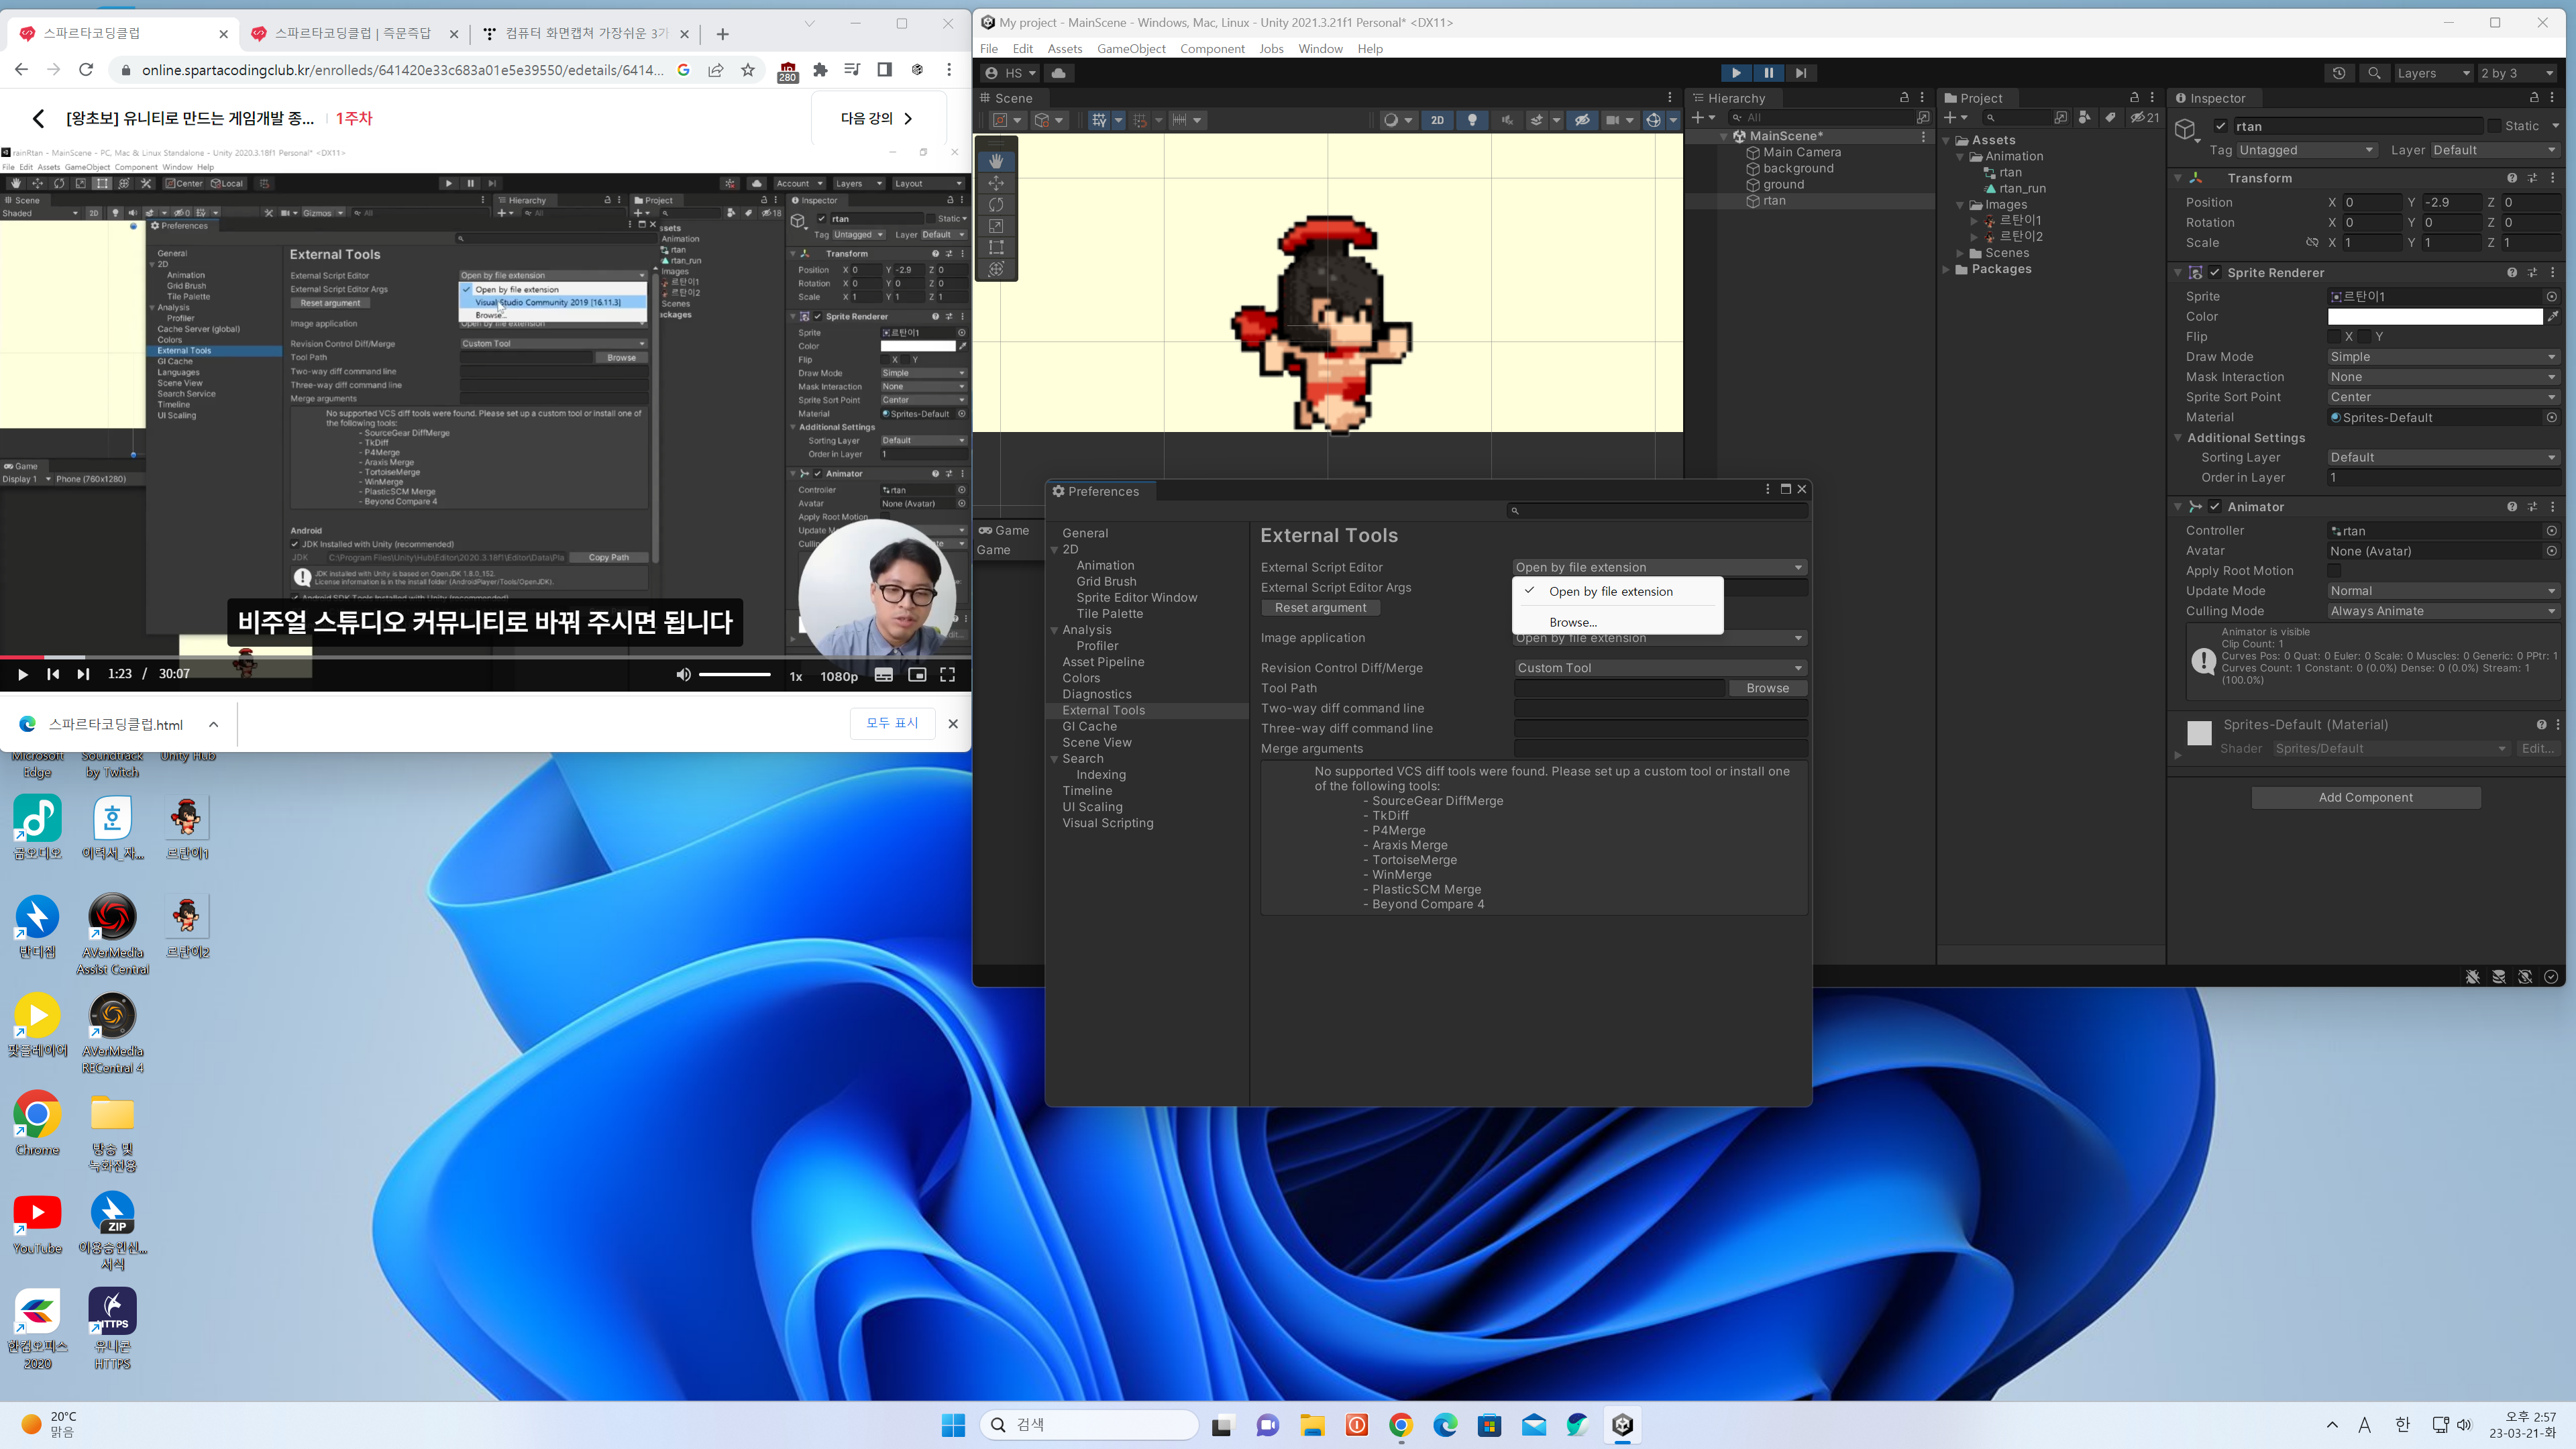Collapse the Transform component
Image resolution: width=2576 pixels, height=1449 pixels.
pos(2178,178)
